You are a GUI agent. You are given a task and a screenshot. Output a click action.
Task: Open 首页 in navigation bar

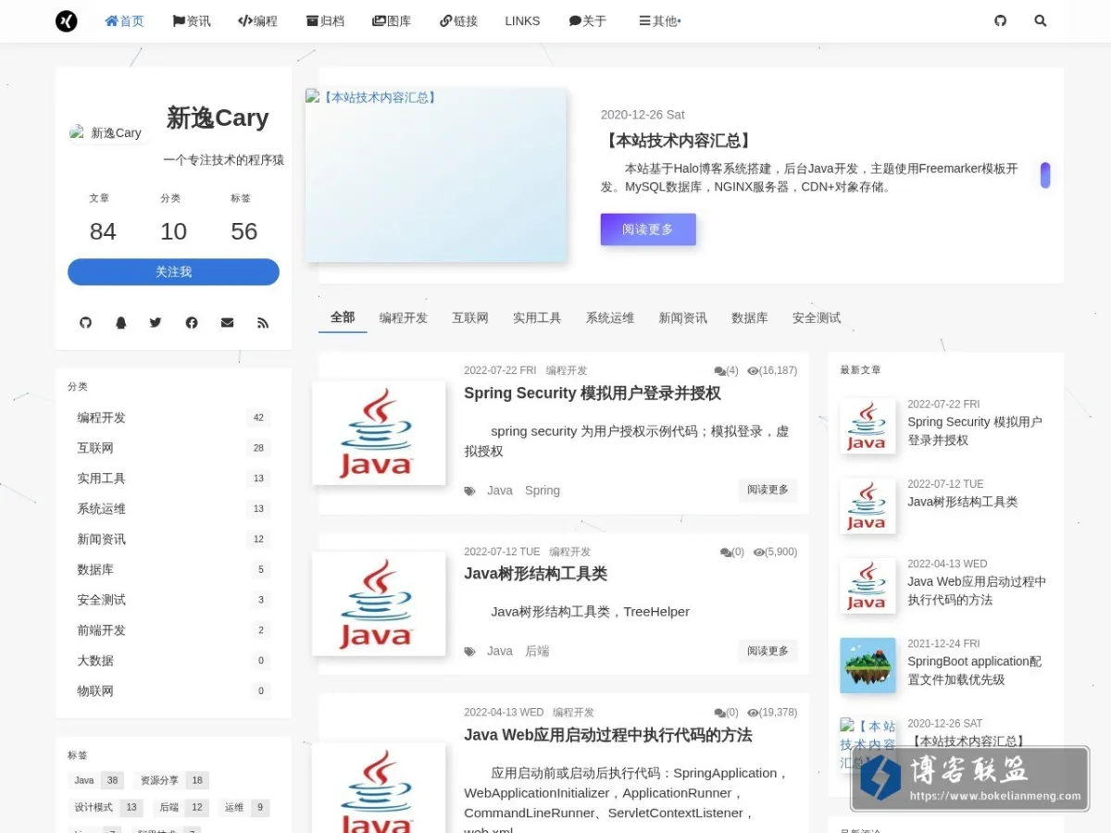point(124,20)
